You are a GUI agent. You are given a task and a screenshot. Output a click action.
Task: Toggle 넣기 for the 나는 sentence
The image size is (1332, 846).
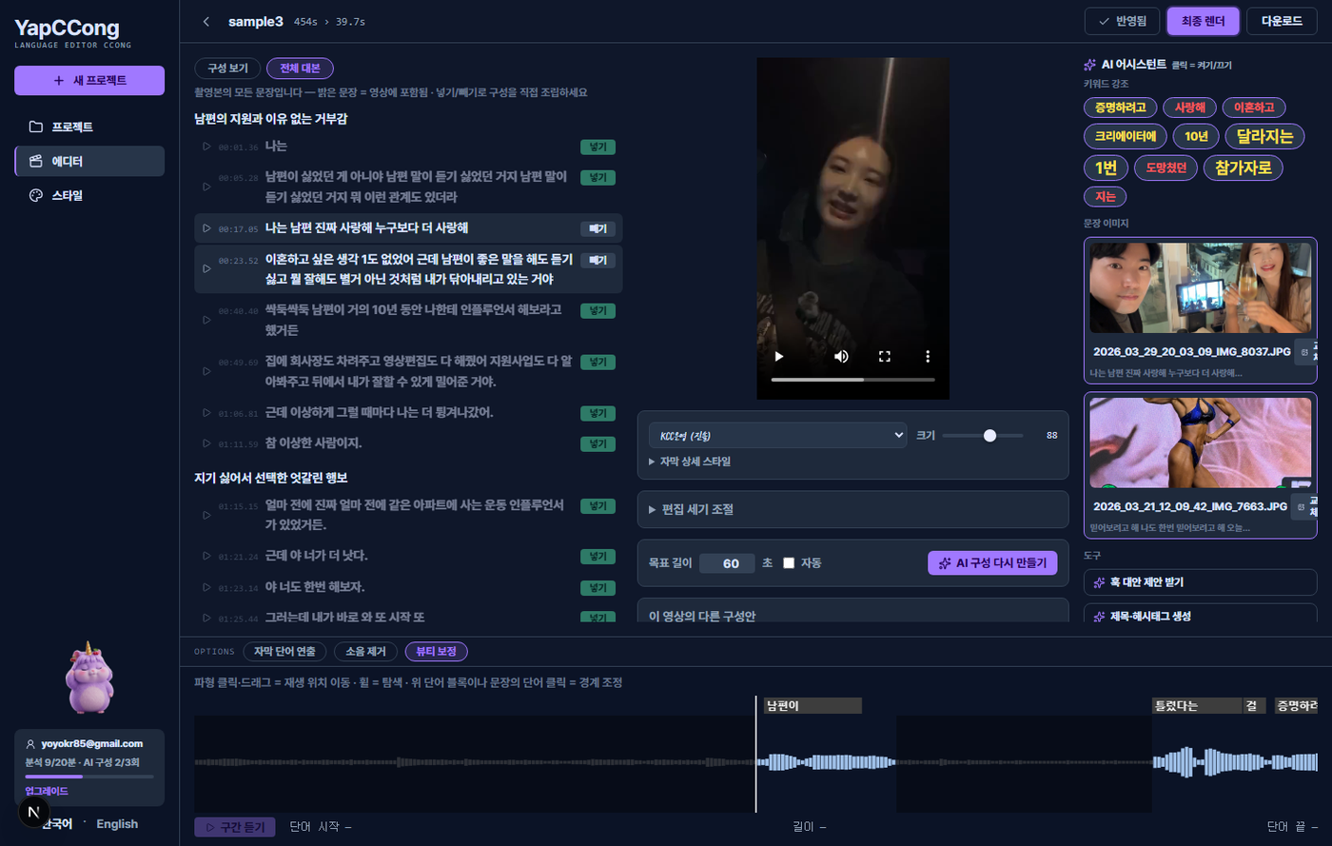point(598,148)
